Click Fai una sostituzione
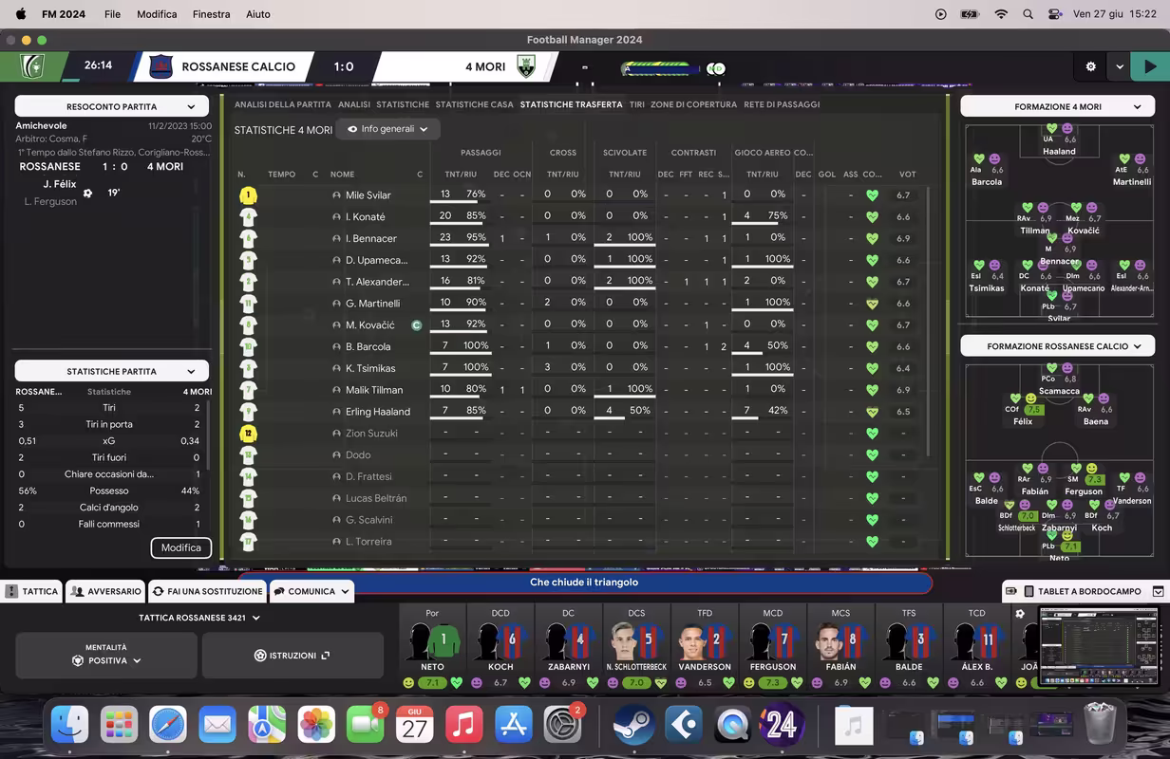The width and height of the screenshot is (1170, 759). pyautogui.click(x=207, y=591)
